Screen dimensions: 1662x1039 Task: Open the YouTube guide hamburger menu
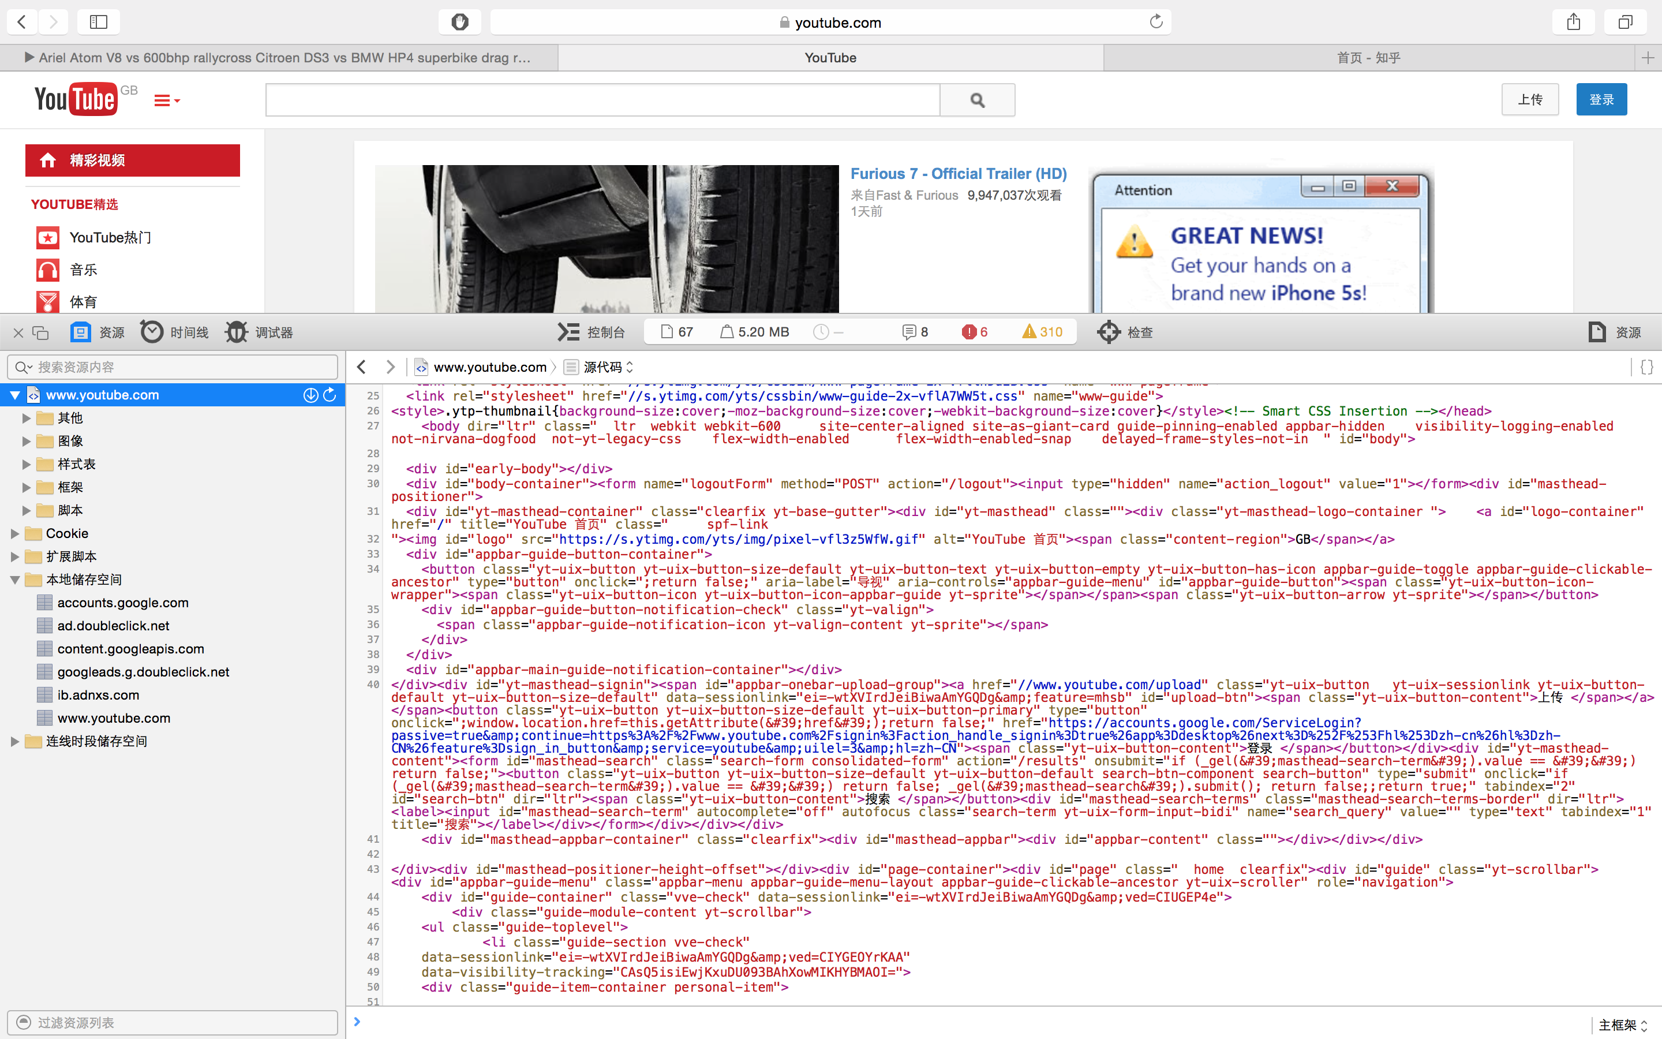click(x=166, y=101)
